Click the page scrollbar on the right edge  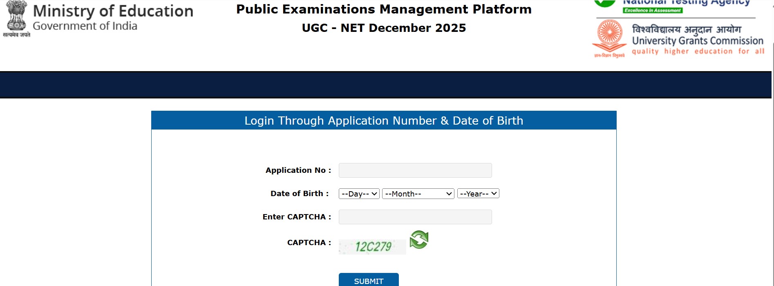pyautogui.click(x=772, y=143)
